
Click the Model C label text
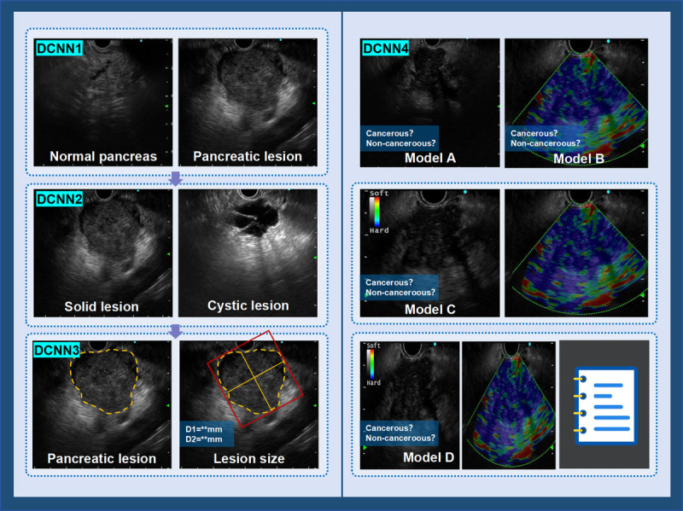[x=430, y=309]
